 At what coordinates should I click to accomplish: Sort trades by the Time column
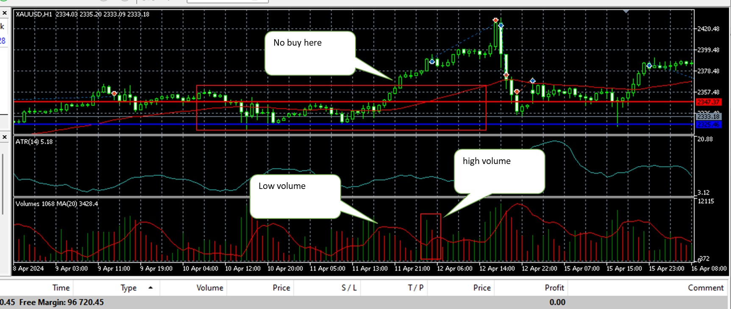click(61, 288)
